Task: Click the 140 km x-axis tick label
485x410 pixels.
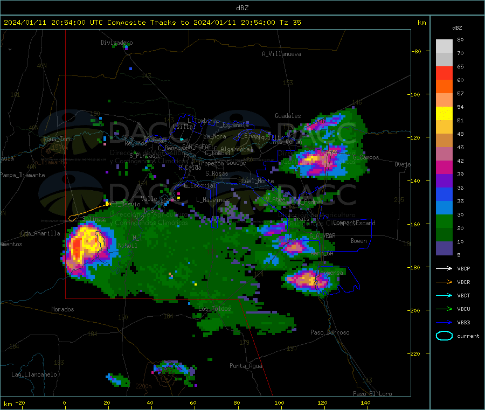Action: point(365,402)
